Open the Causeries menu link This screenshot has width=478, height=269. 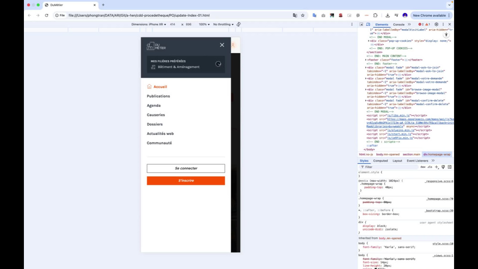click(x=156, y=115)
